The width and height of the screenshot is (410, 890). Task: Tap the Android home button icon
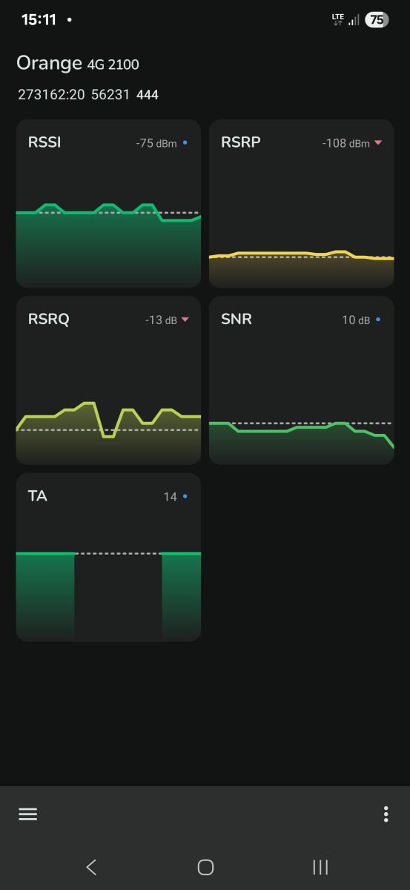click(205, 867)
